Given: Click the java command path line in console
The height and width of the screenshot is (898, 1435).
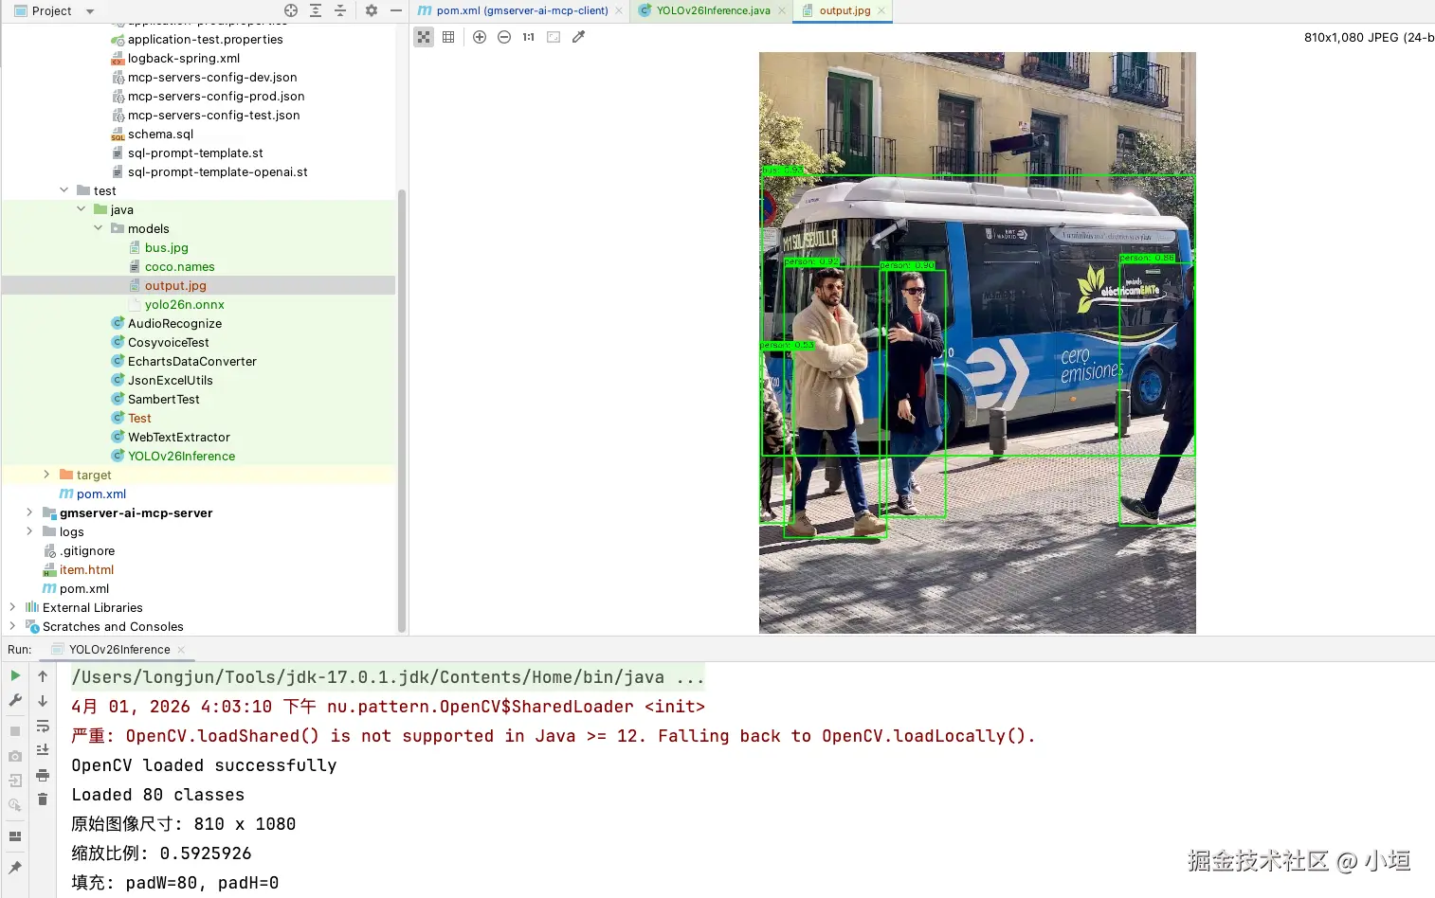Looking at the screenshot, I should pyautogui.click(x=388, y=676).
